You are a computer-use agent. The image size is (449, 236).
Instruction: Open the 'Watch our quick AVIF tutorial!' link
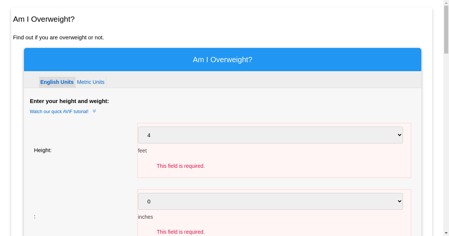coord(59,112)
